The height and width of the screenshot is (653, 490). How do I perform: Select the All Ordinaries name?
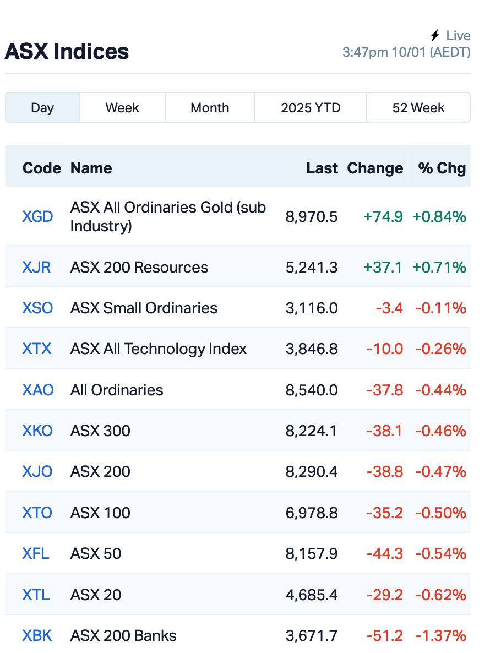tap(117, 390)
